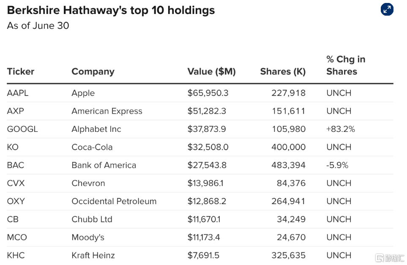
Task: Click the Value ($M) column header
Action: pos(212,71)
